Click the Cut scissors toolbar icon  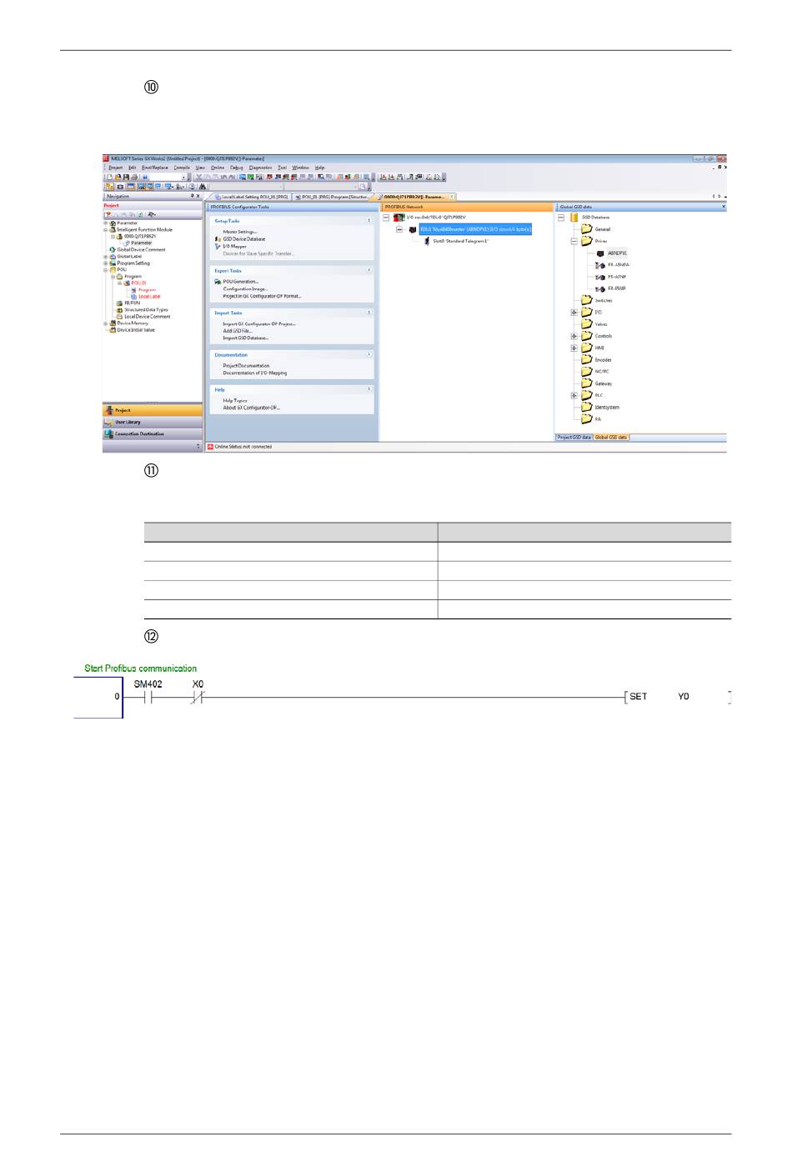[198, 177]
